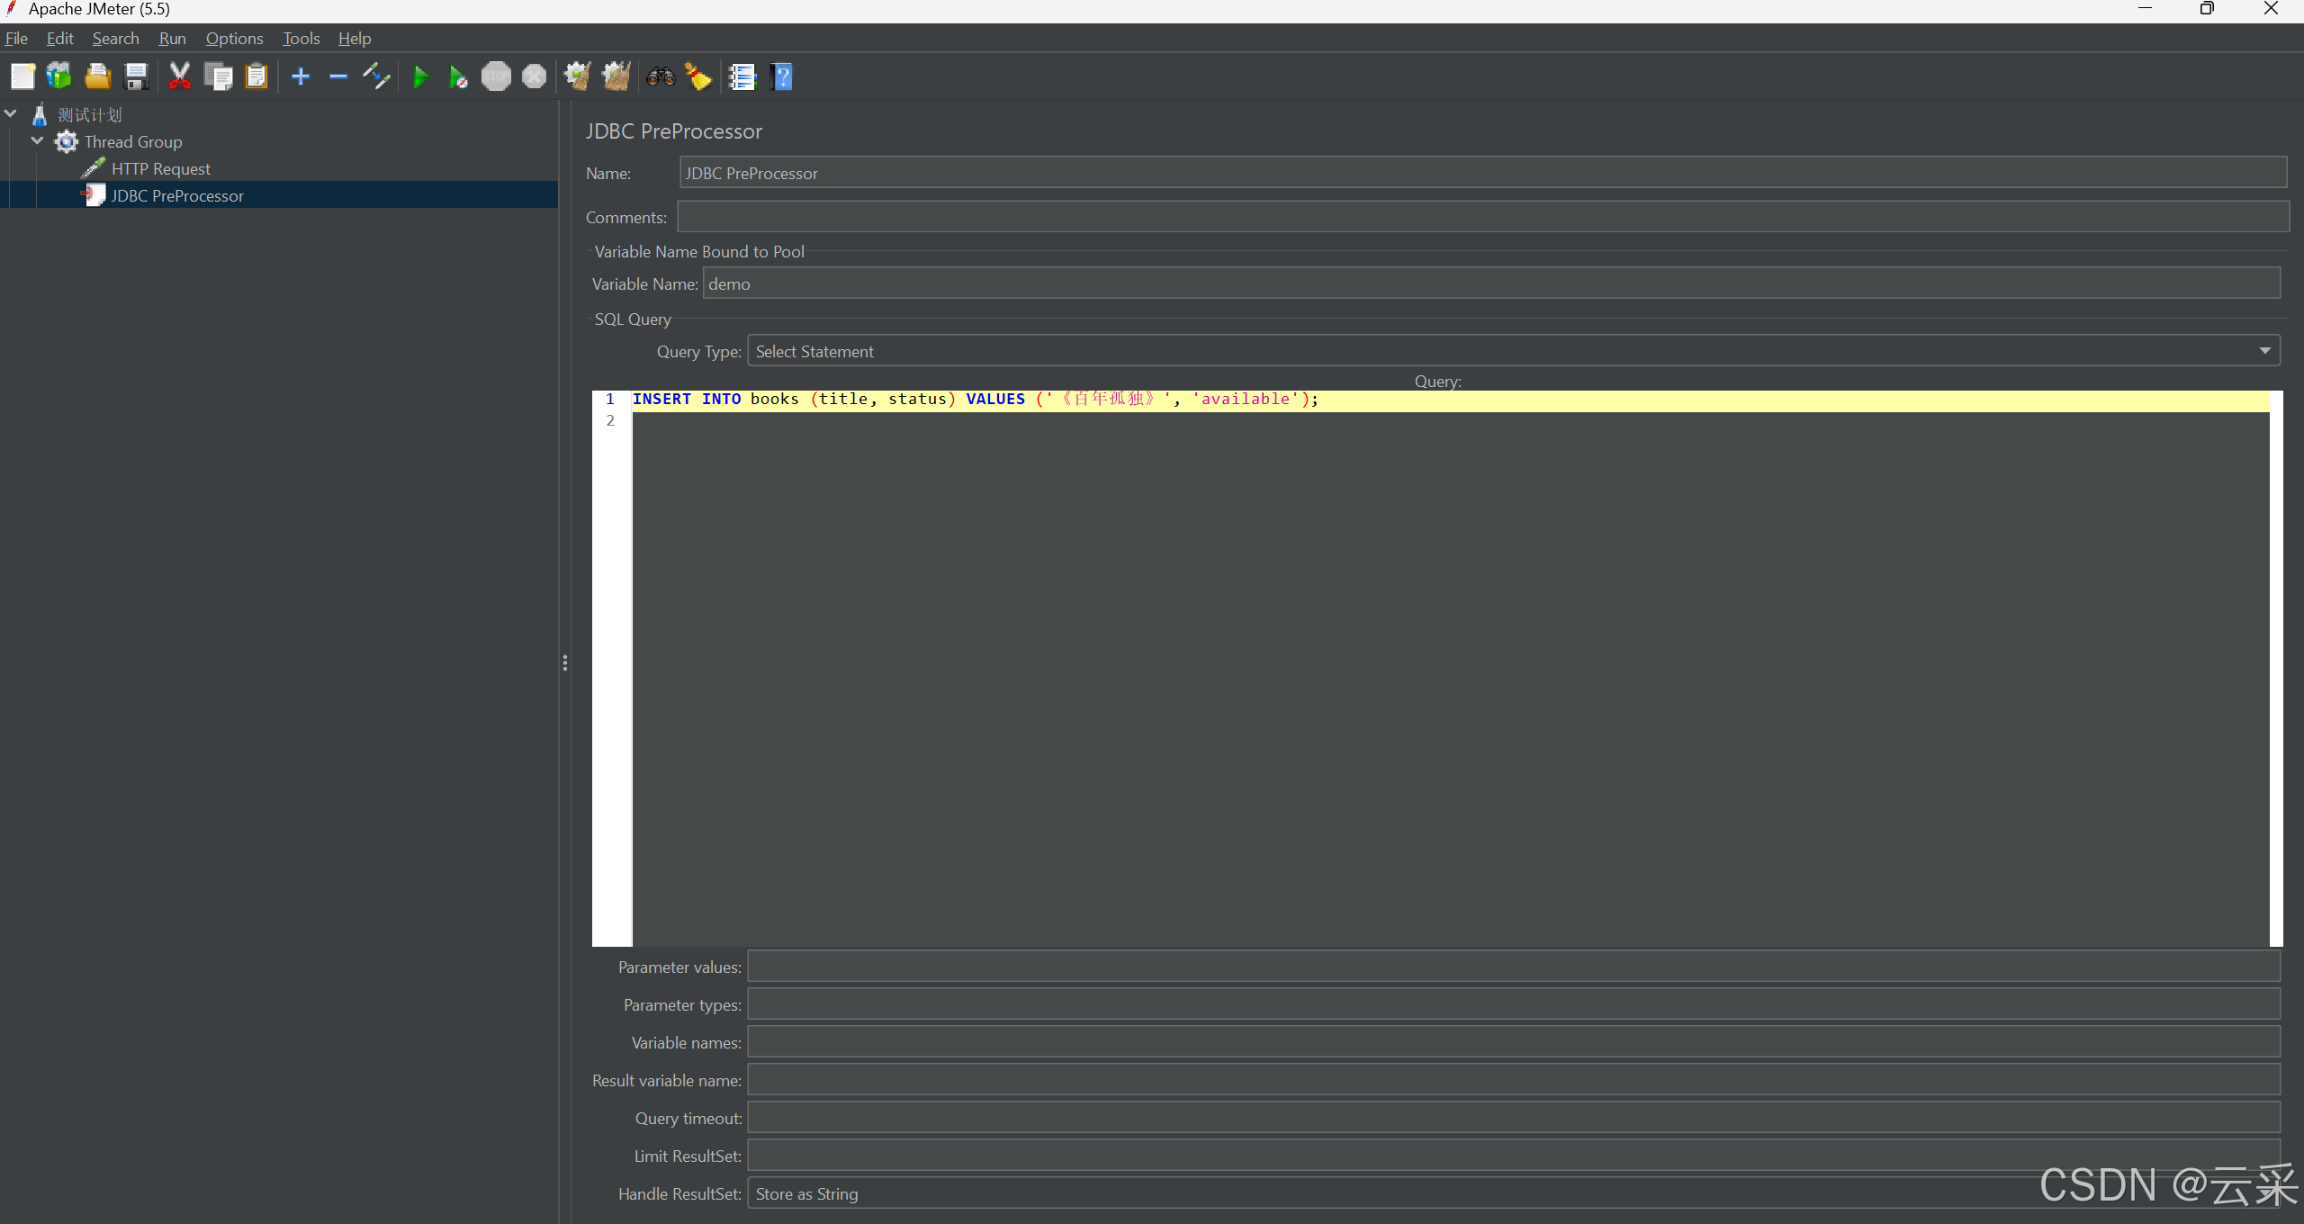Click Start no pauses icon

click(458, 76)
